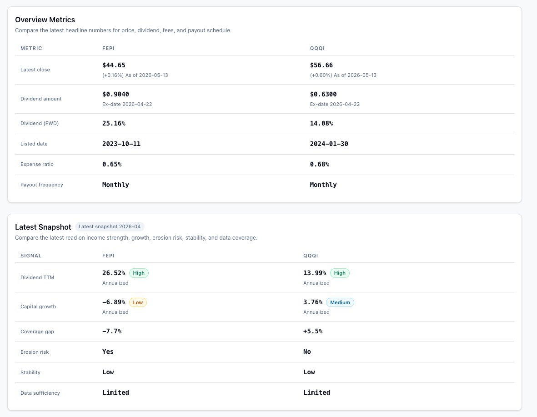Click FEPI capital growth -6.89%
This screenshot has width=537, height=417.
[114, 302]
